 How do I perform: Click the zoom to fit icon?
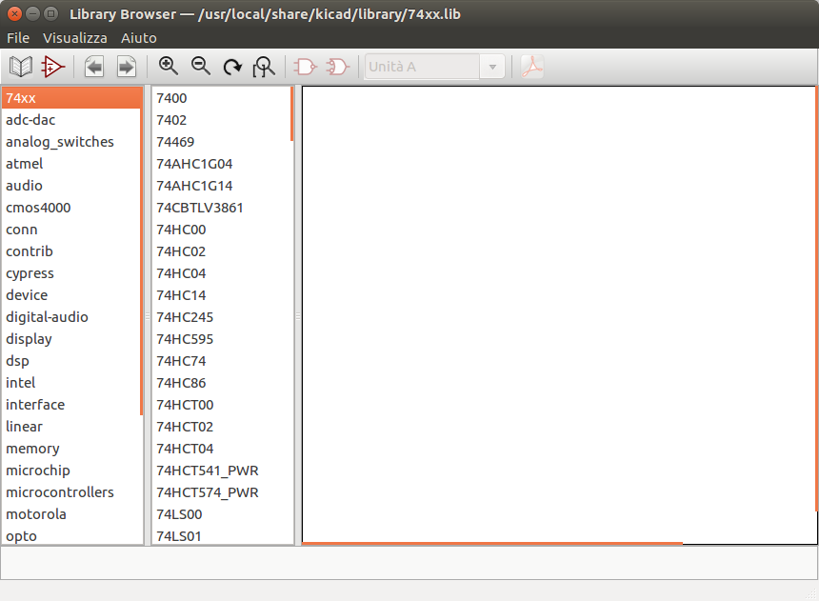(x=264, y=67)
